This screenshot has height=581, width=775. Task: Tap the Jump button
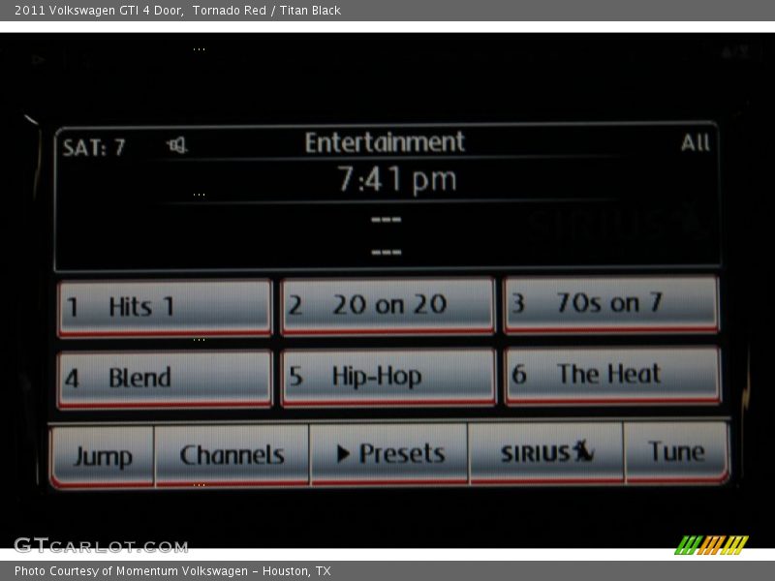[103, 456]
